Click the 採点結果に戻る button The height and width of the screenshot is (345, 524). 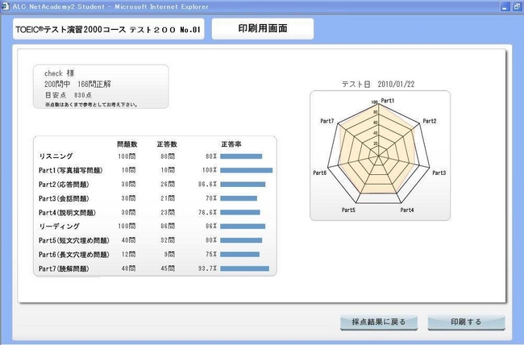pyautogui.click(x=379, y=322)
